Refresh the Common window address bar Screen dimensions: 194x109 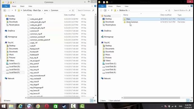click(73, 10)
